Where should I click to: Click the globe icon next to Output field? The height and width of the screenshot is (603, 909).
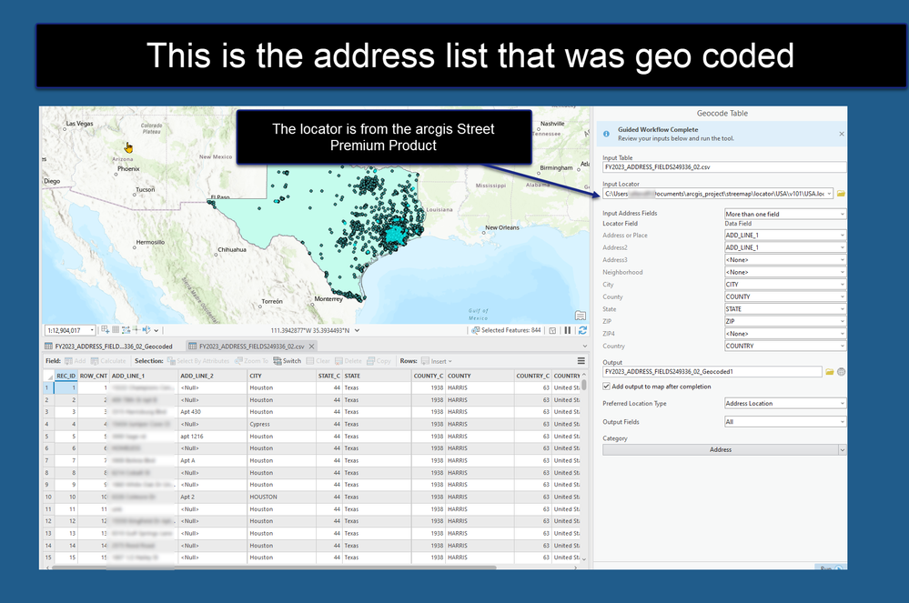[x=841, y=372]
